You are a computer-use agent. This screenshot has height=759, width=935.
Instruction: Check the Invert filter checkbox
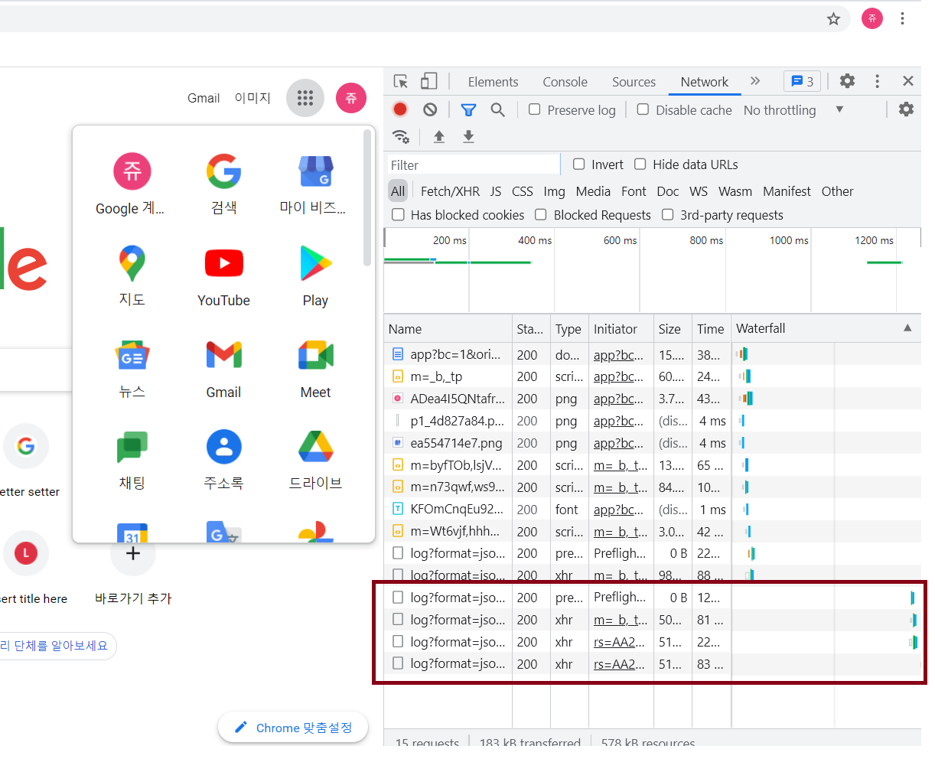[579, 164]
